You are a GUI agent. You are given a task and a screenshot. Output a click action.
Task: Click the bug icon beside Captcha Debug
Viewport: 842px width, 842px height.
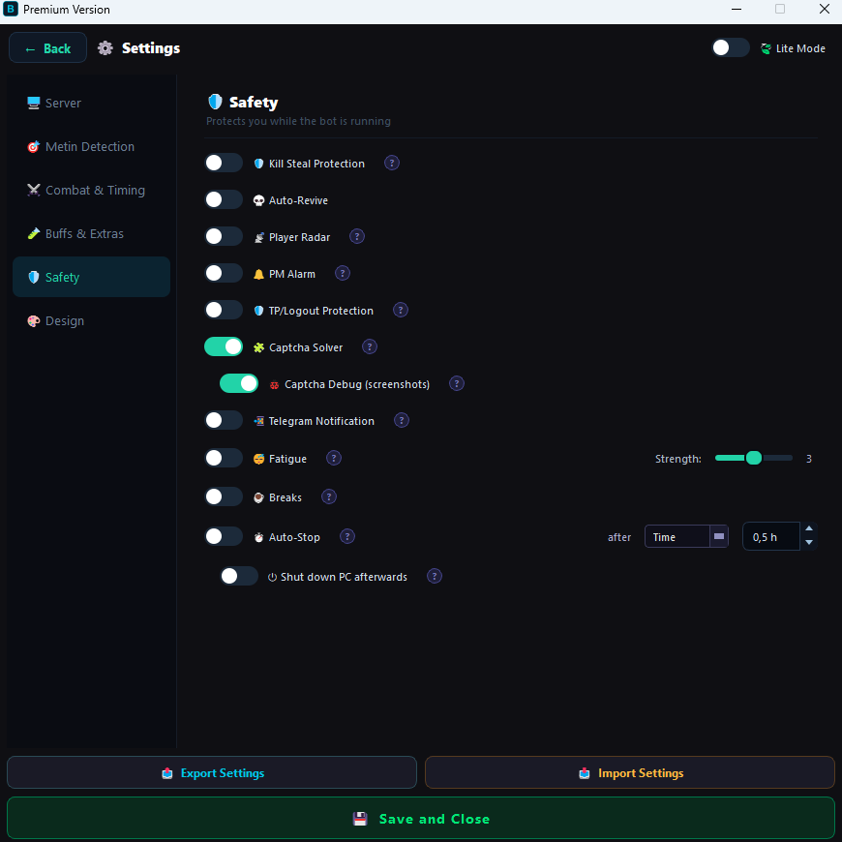point(275,385)
